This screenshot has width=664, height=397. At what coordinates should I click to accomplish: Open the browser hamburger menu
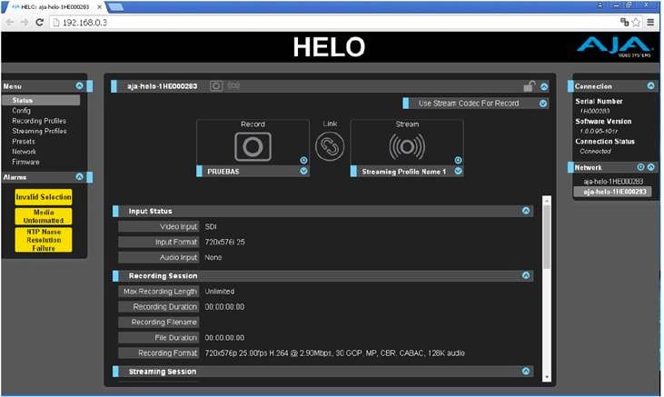(650, 22)
